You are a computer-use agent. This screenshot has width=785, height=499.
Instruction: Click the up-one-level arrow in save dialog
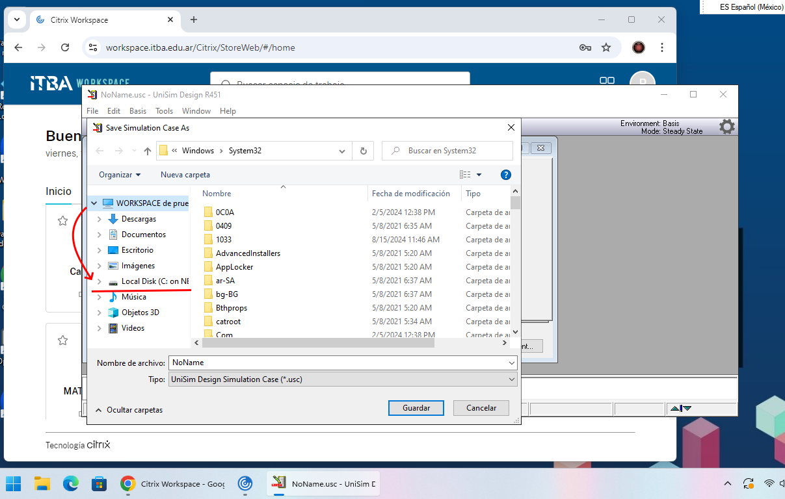(148, 151)
